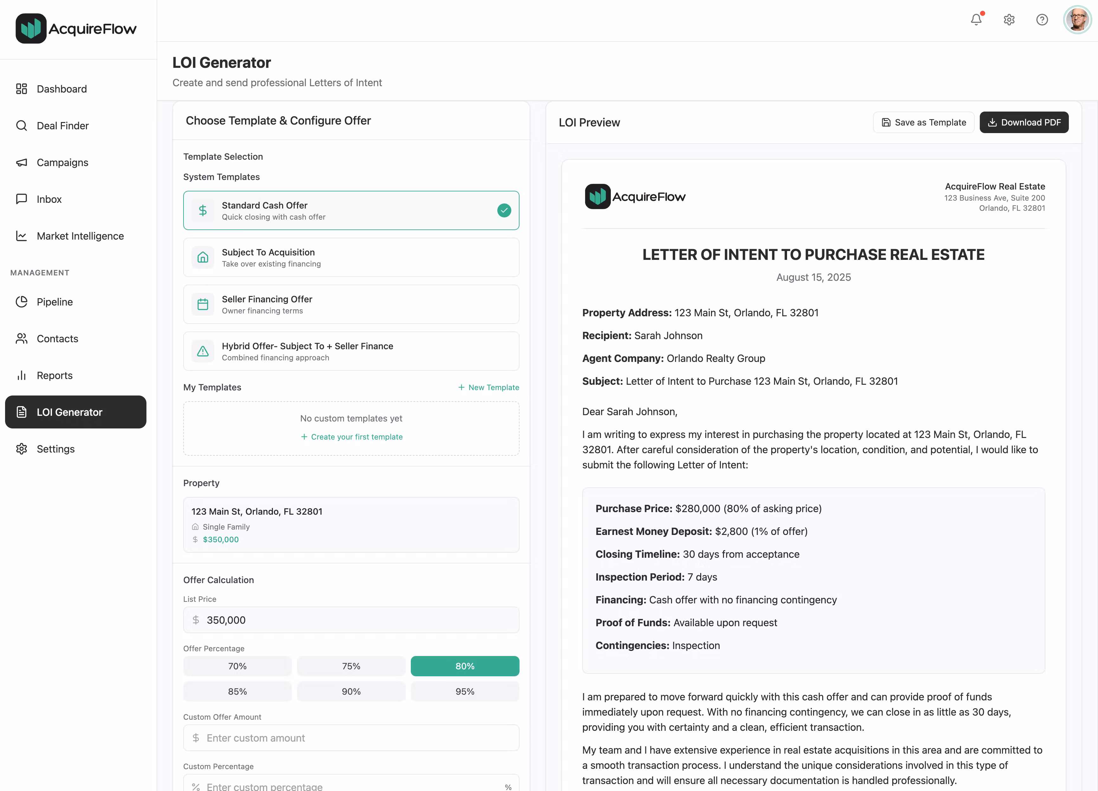Screen dimensions: 1098x791
Task: Open the help question mark icon
Action: pyautogui.click(x=1042, y=20)
